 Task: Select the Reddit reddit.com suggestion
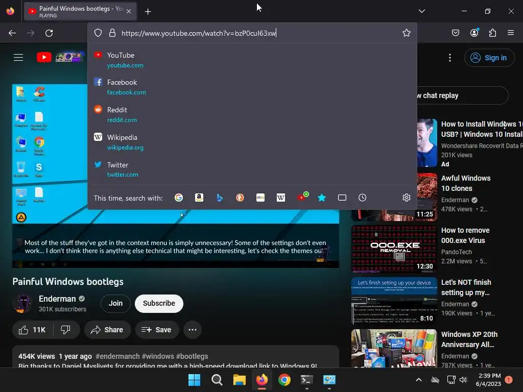[252, 115]
